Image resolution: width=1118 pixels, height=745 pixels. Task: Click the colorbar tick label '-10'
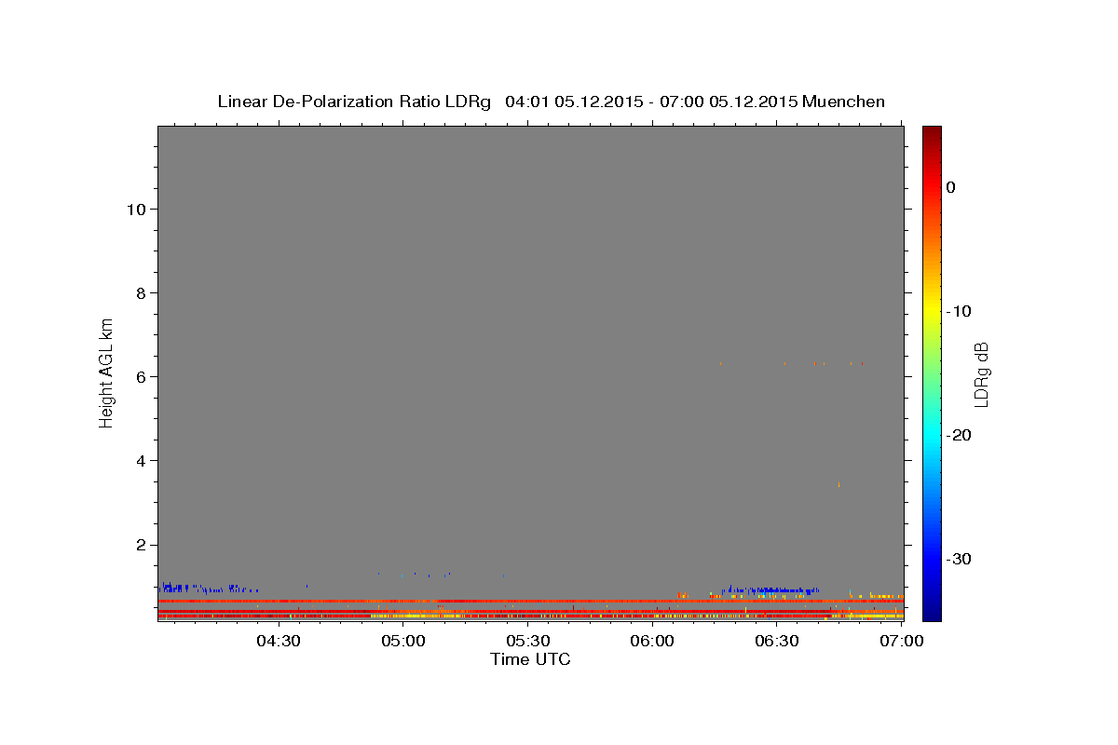pos(960,311)
